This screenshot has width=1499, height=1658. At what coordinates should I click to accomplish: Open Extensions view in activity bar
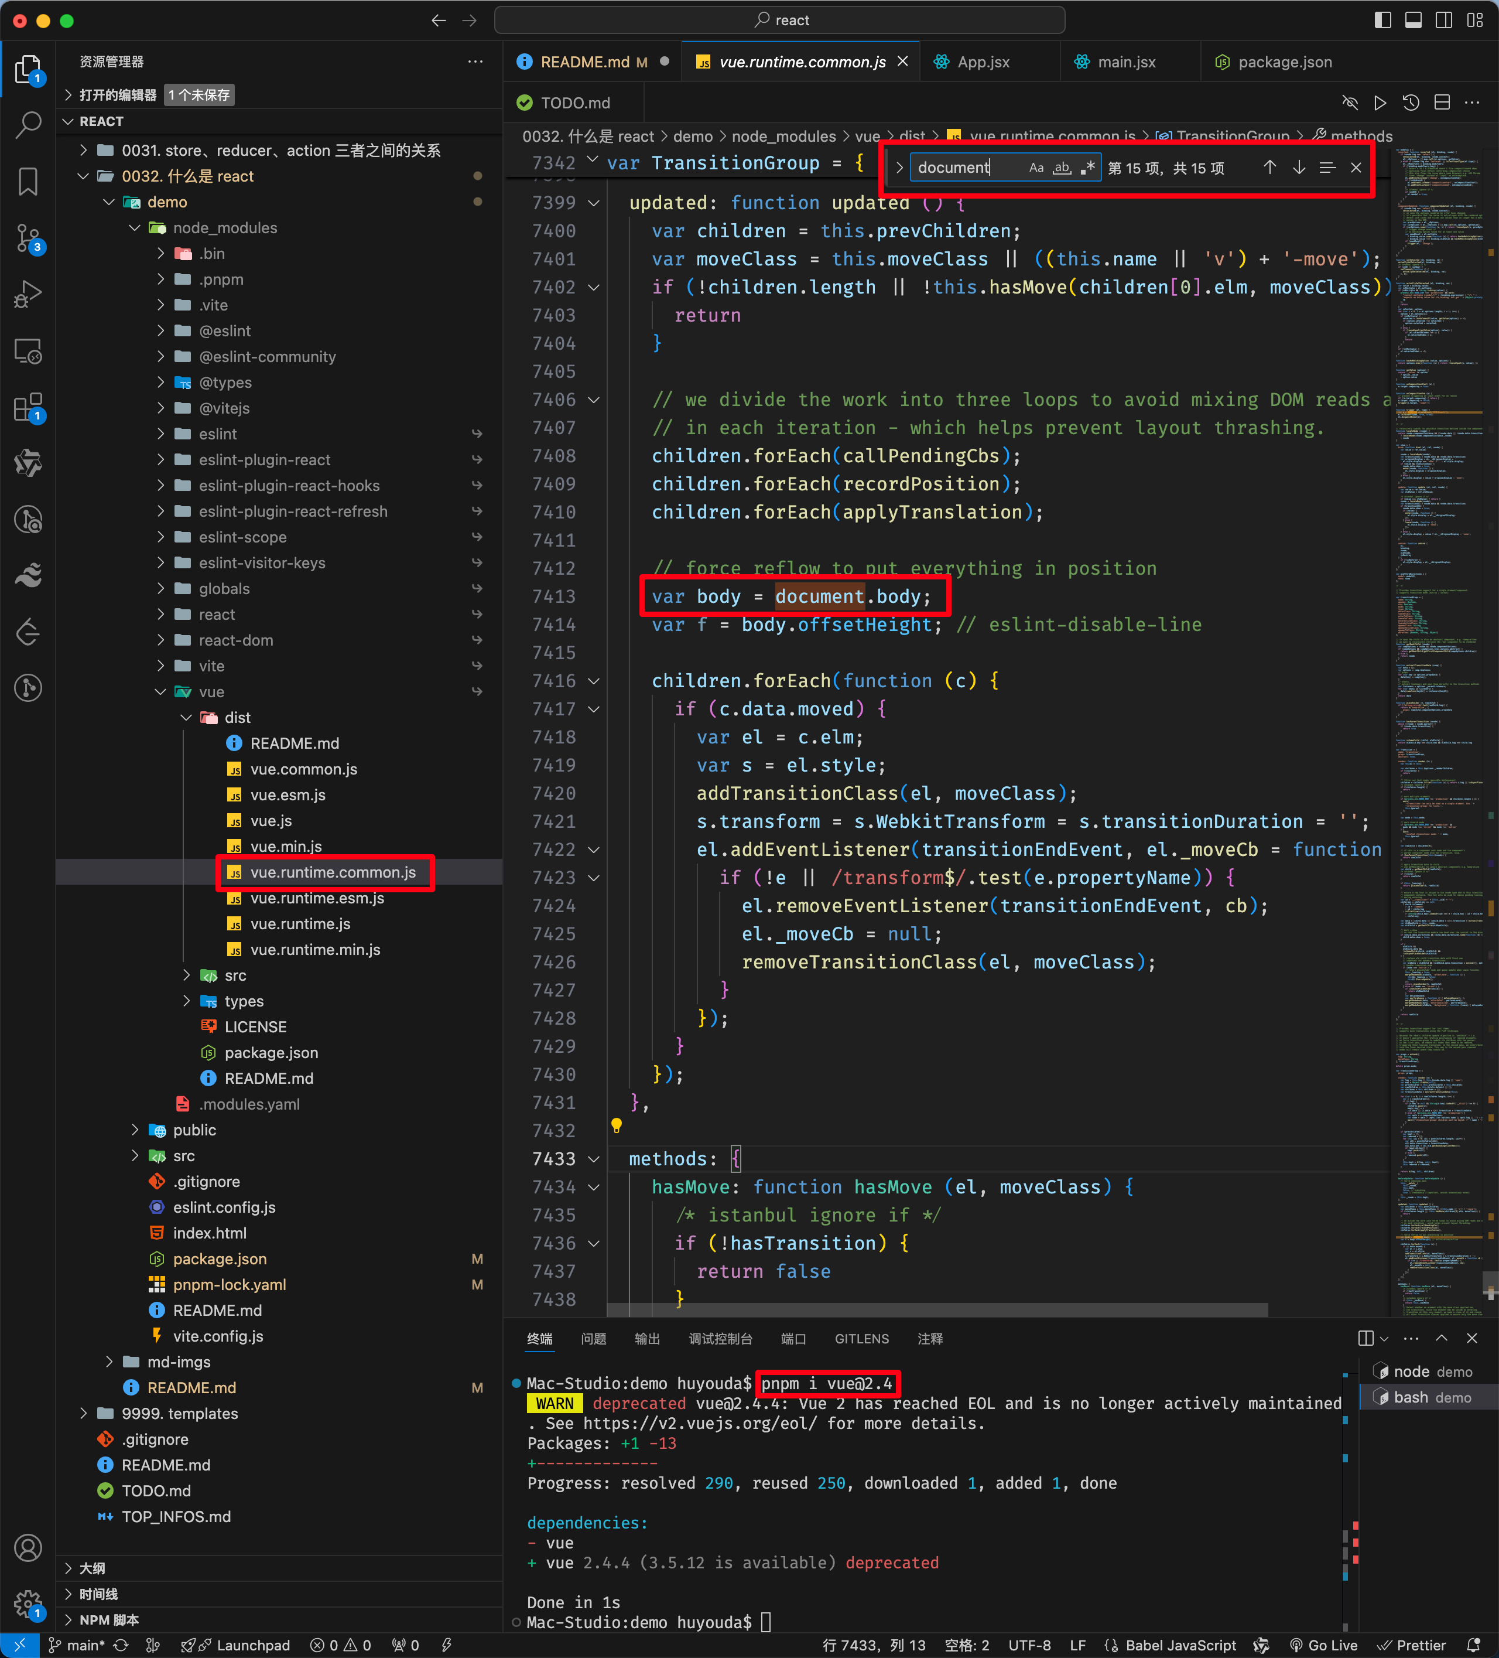pos(28,407)
